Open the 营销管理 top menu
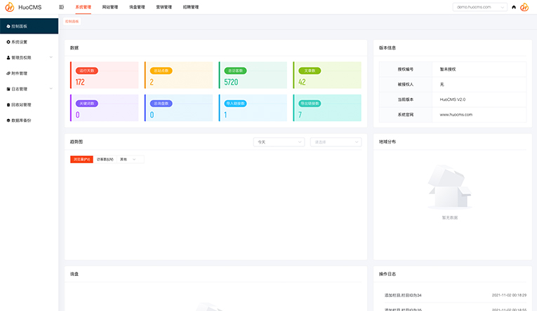The height and width of the screenshot is (311, 537). (163, 7)
